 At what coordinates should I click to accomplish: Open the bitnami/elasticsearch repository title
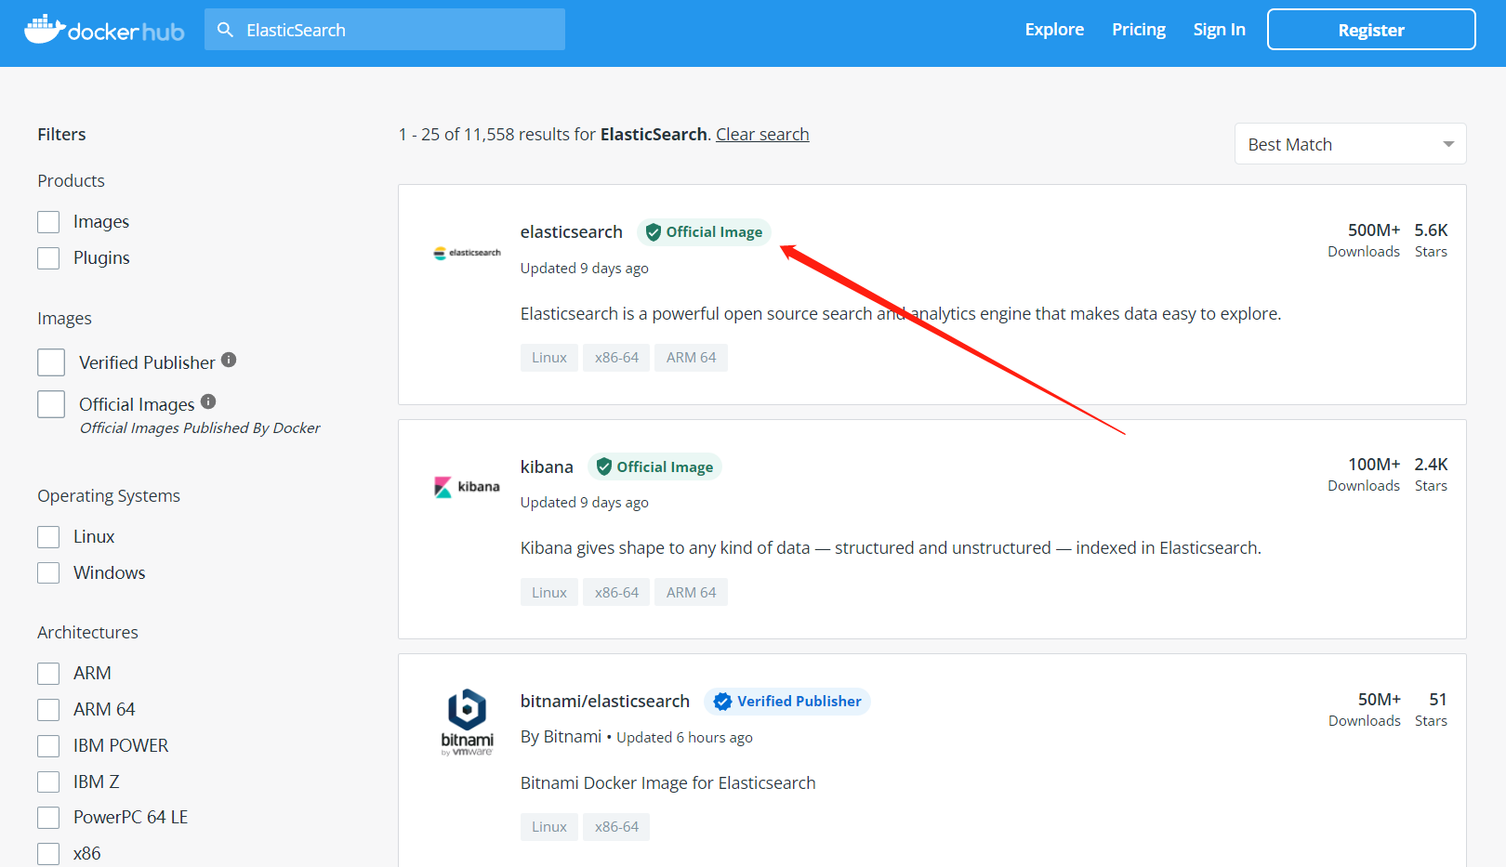point(605,702)
